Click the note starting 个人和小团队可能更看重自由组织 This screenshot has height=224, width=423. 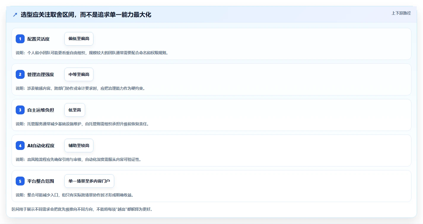[92, 53]
